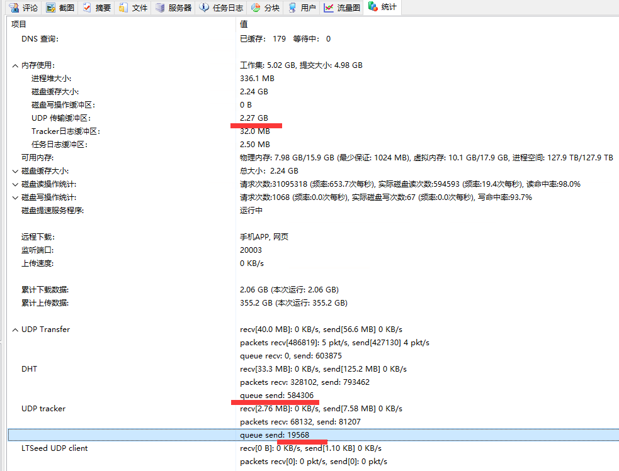Click the 服务器 tab icon
Screen dimensions: 619x471
[x=160, y=8]
